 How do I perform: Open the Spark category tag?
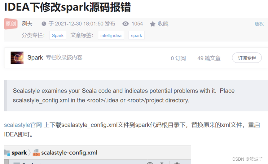(58, 36)
